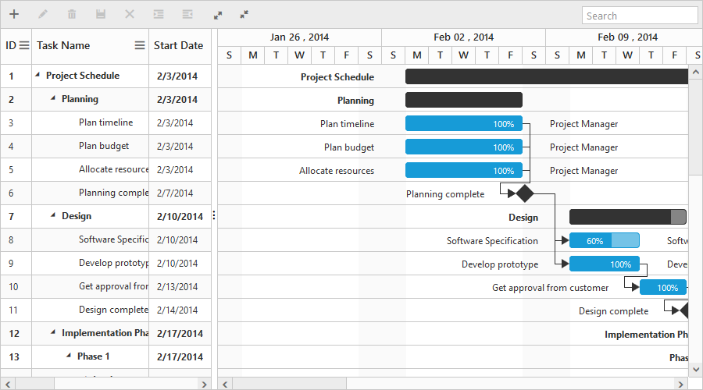This screenshot has width=703, height=390.
Task: Collapse the Project Schedule row
Action: 37,75
